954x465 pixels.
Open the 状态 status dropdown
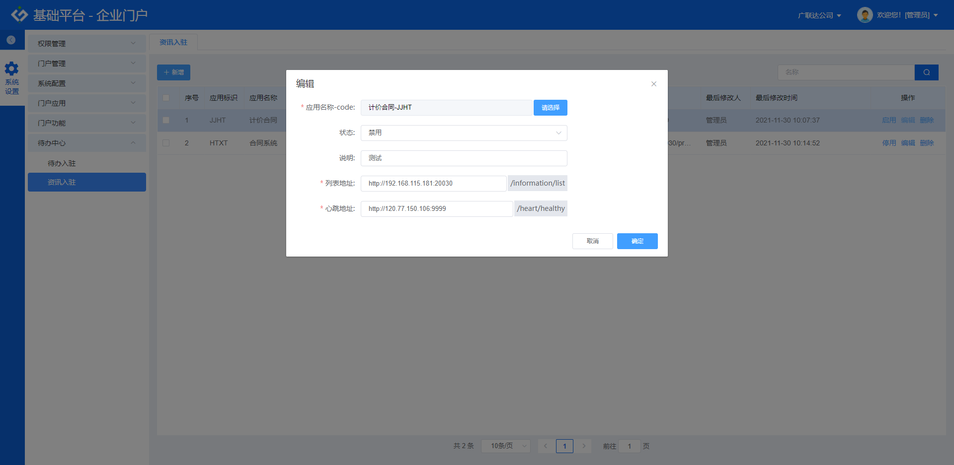pyautogui.click(x=464, y=133)
